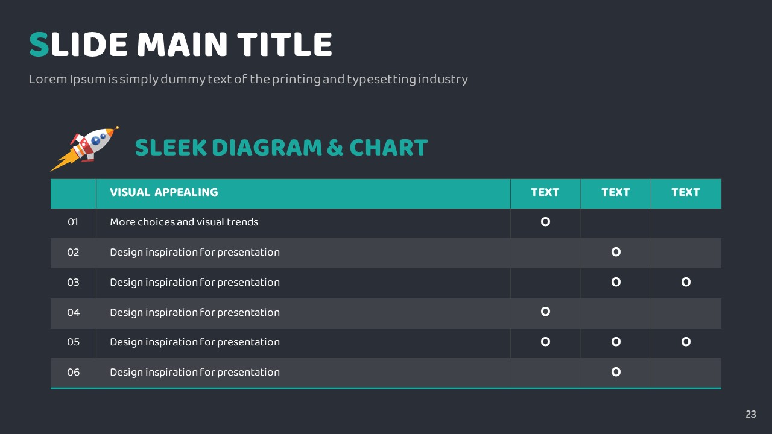Click the first TEXT column header
Screen dimensions: 772x434
(x=545, y=192)
